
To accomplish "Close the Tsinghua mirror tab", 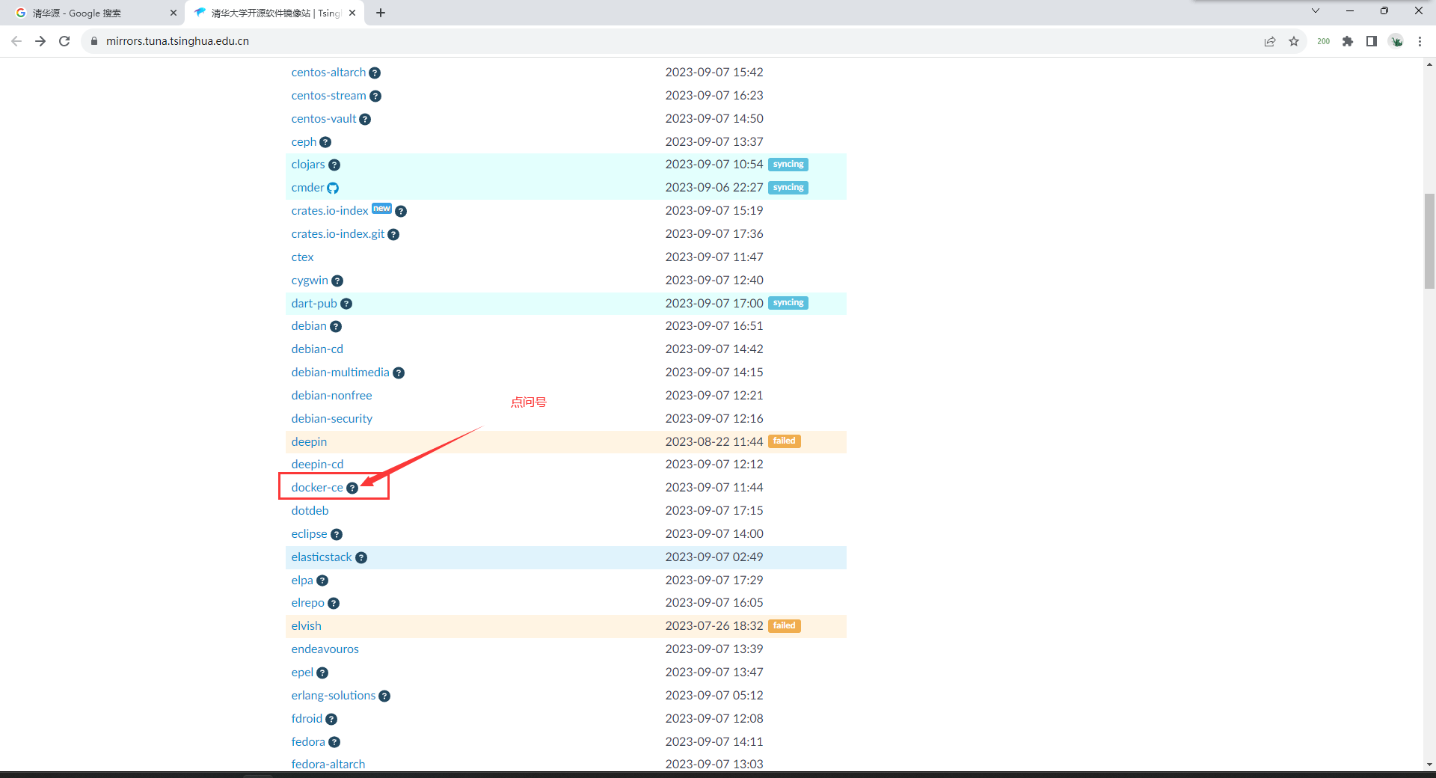I will click(352, 13).
